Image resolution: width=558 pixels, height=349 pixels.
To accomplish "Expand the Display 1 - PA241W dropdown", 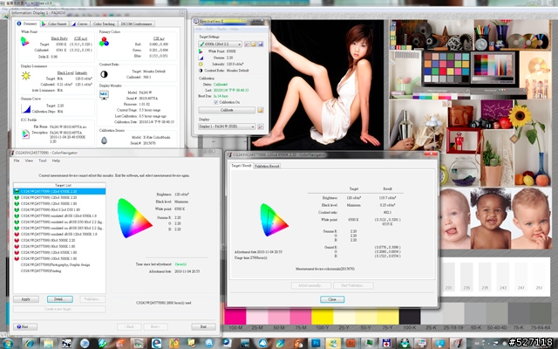I will (x=227, y=127).
